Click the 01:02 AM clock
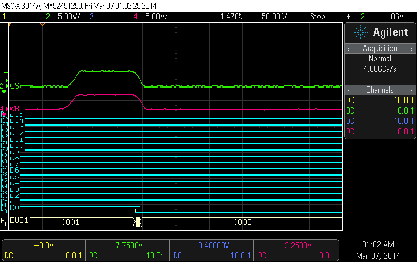 [x=378, y=244]
